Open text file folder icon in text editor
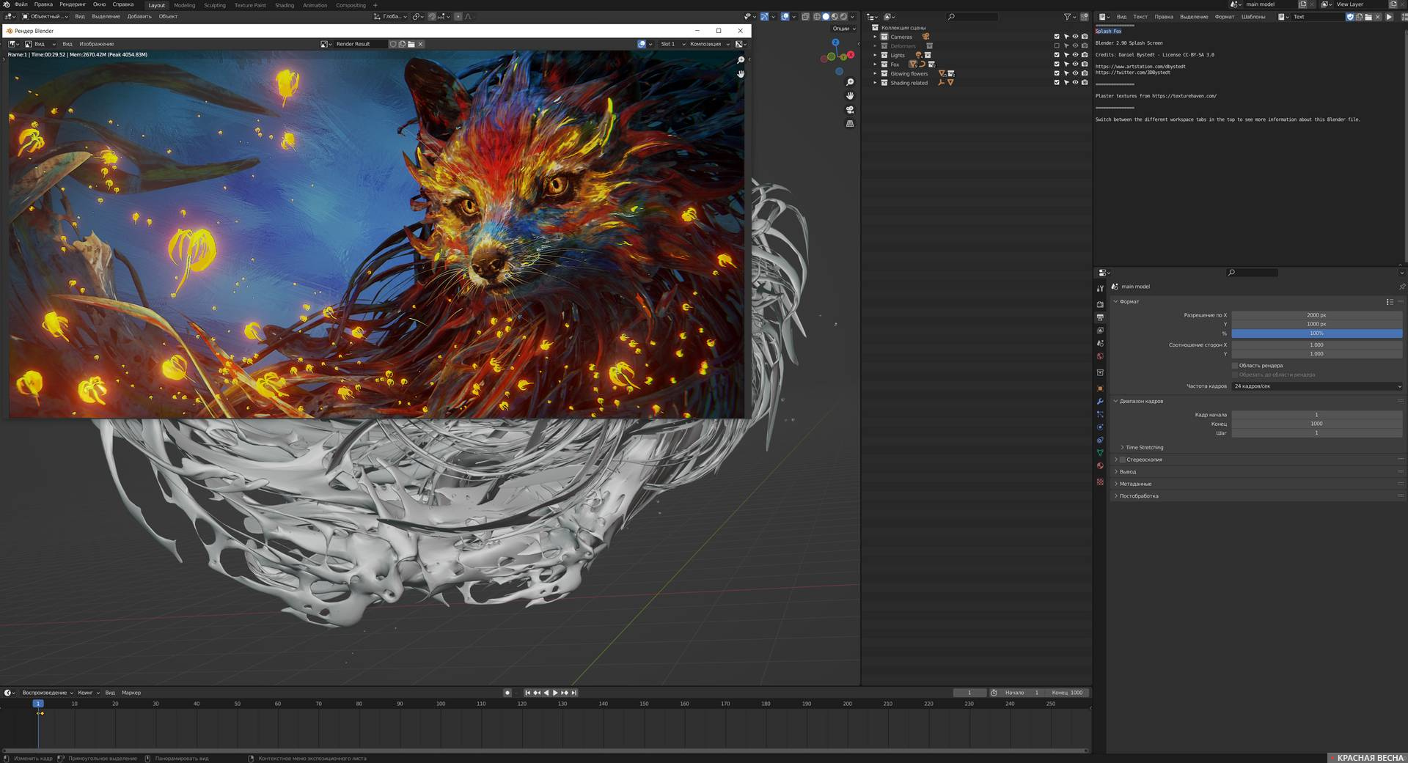 [1368, 16]
